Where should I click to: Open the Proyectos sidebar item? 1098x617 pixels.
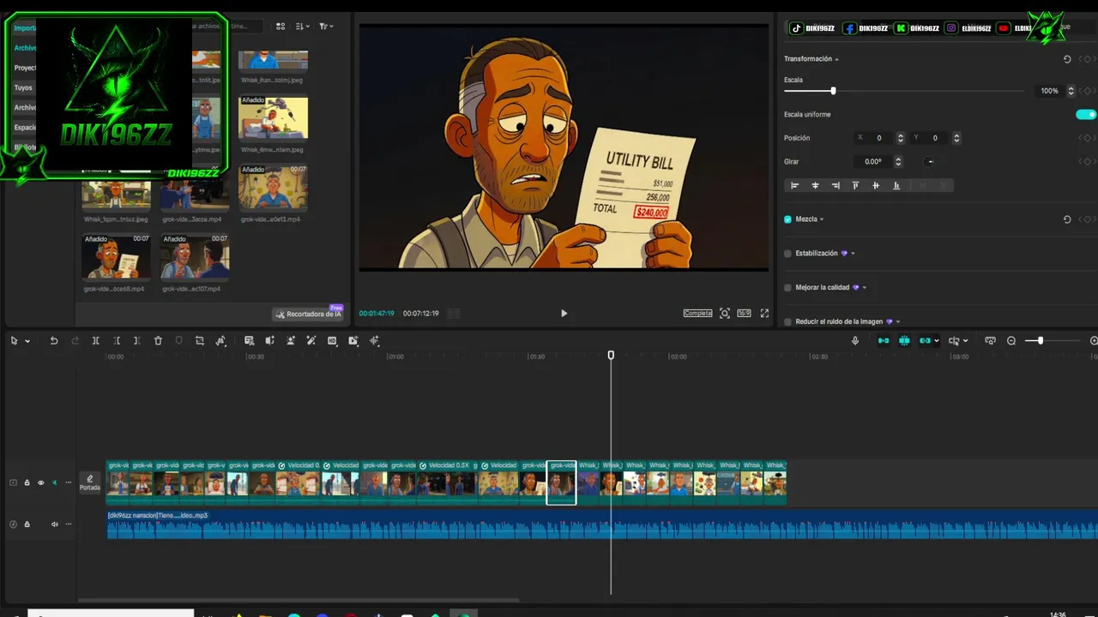click(26, 68)
